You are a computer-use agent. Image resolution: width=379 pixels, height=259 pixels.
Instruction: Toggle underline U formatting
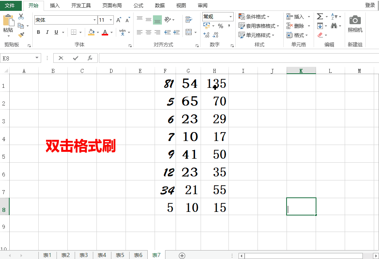(x=57, y=32)
